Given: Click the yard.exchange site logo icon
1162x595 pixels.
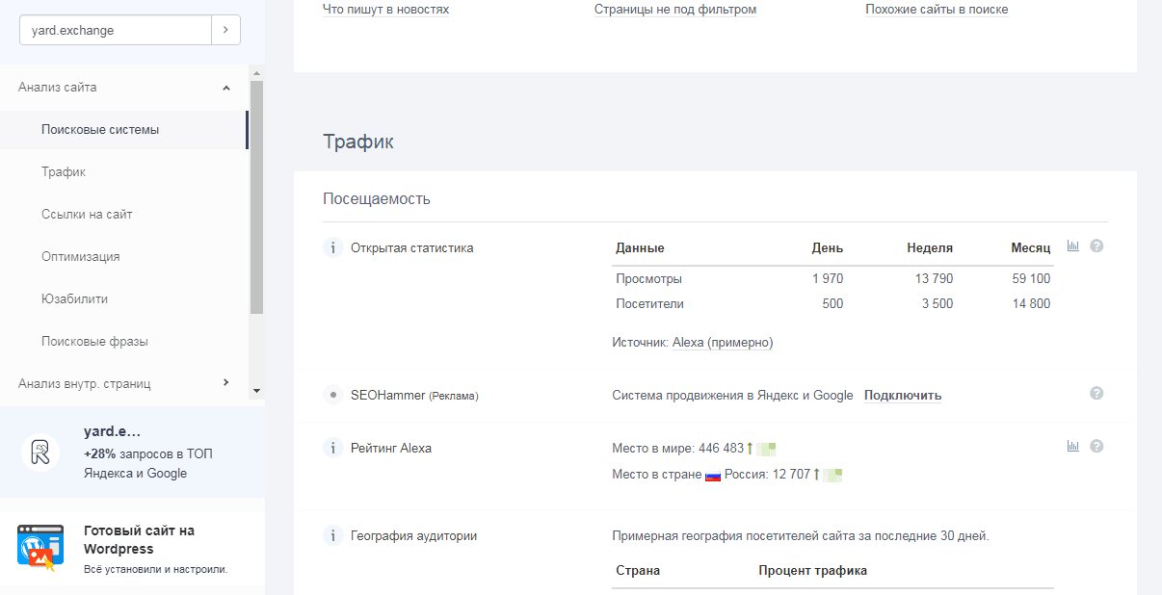Looking at the screenshot, I should click(x=40, y=451).
